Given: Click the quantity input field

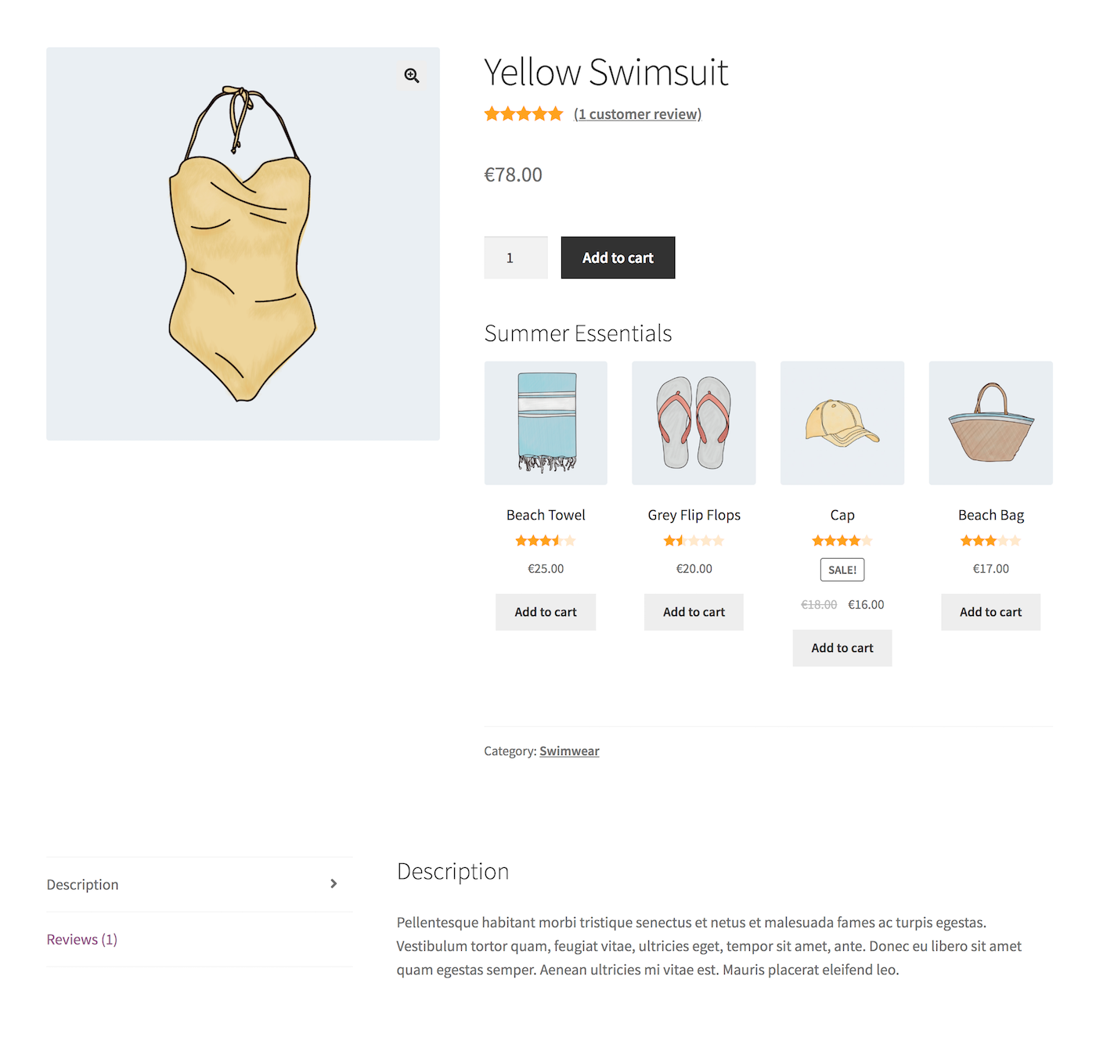Looking at the screenshot, I should click(x=515, y=257).
